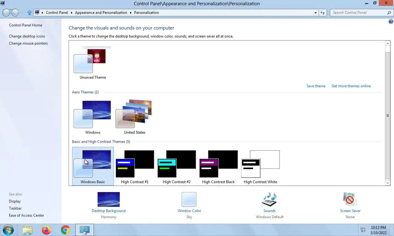Click the theme list scroll up arrow

(x=388, y=43)
